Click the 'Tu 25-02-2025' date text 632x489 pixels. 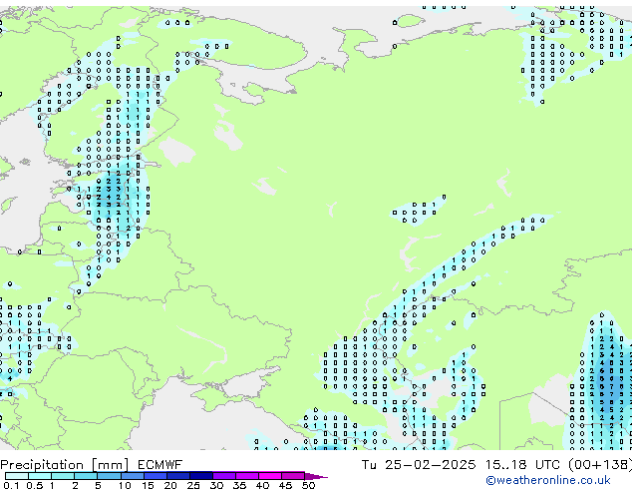point(419,465)
